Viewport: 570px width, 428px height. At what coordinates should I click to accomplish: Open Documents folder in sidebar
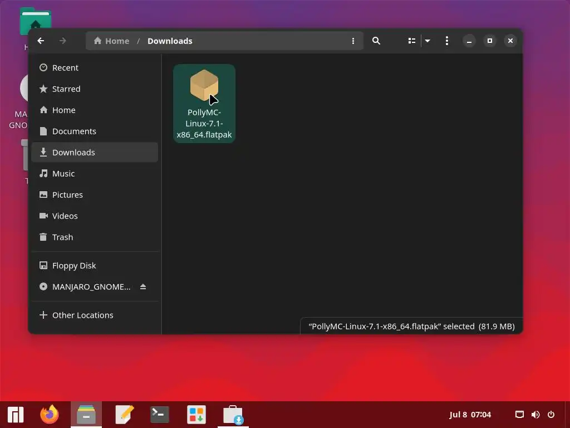click(x=95, y=131)
